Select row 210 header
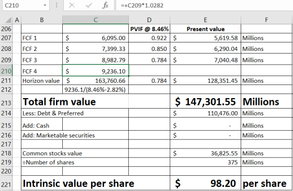This screenshot has width=293, height=191. (x=6, y=71)
